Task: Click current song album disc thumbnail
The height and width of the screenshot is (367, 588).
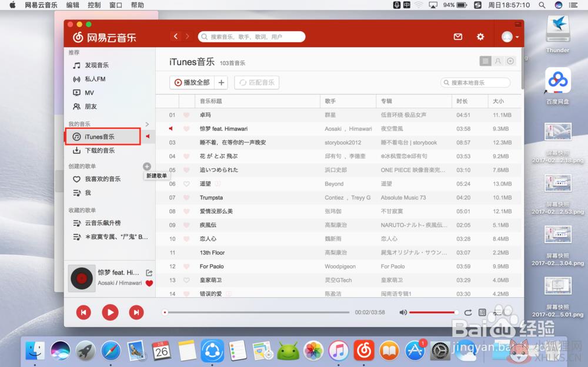Action: 82,278
